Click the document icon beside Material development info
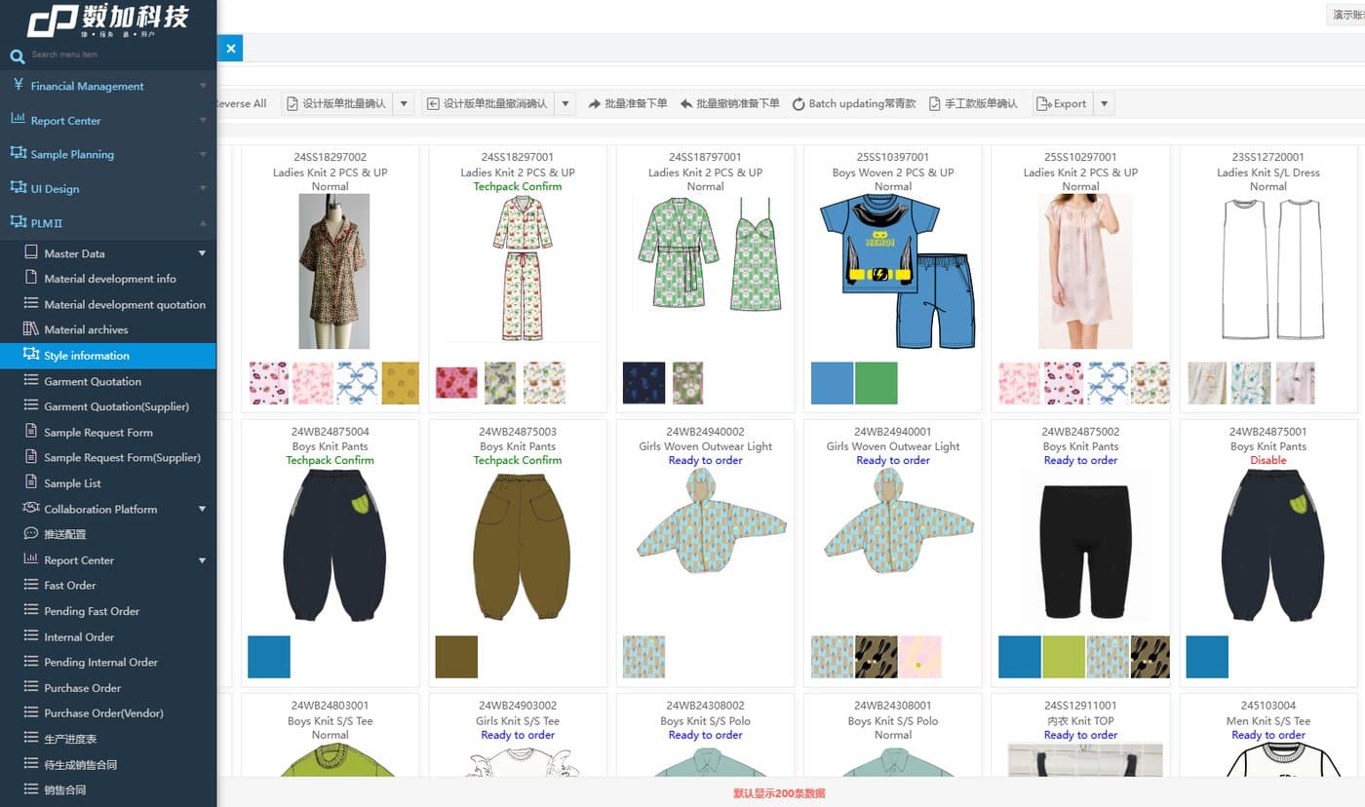The width and height of the screenshot is (1365, 807). click(31, 278)
